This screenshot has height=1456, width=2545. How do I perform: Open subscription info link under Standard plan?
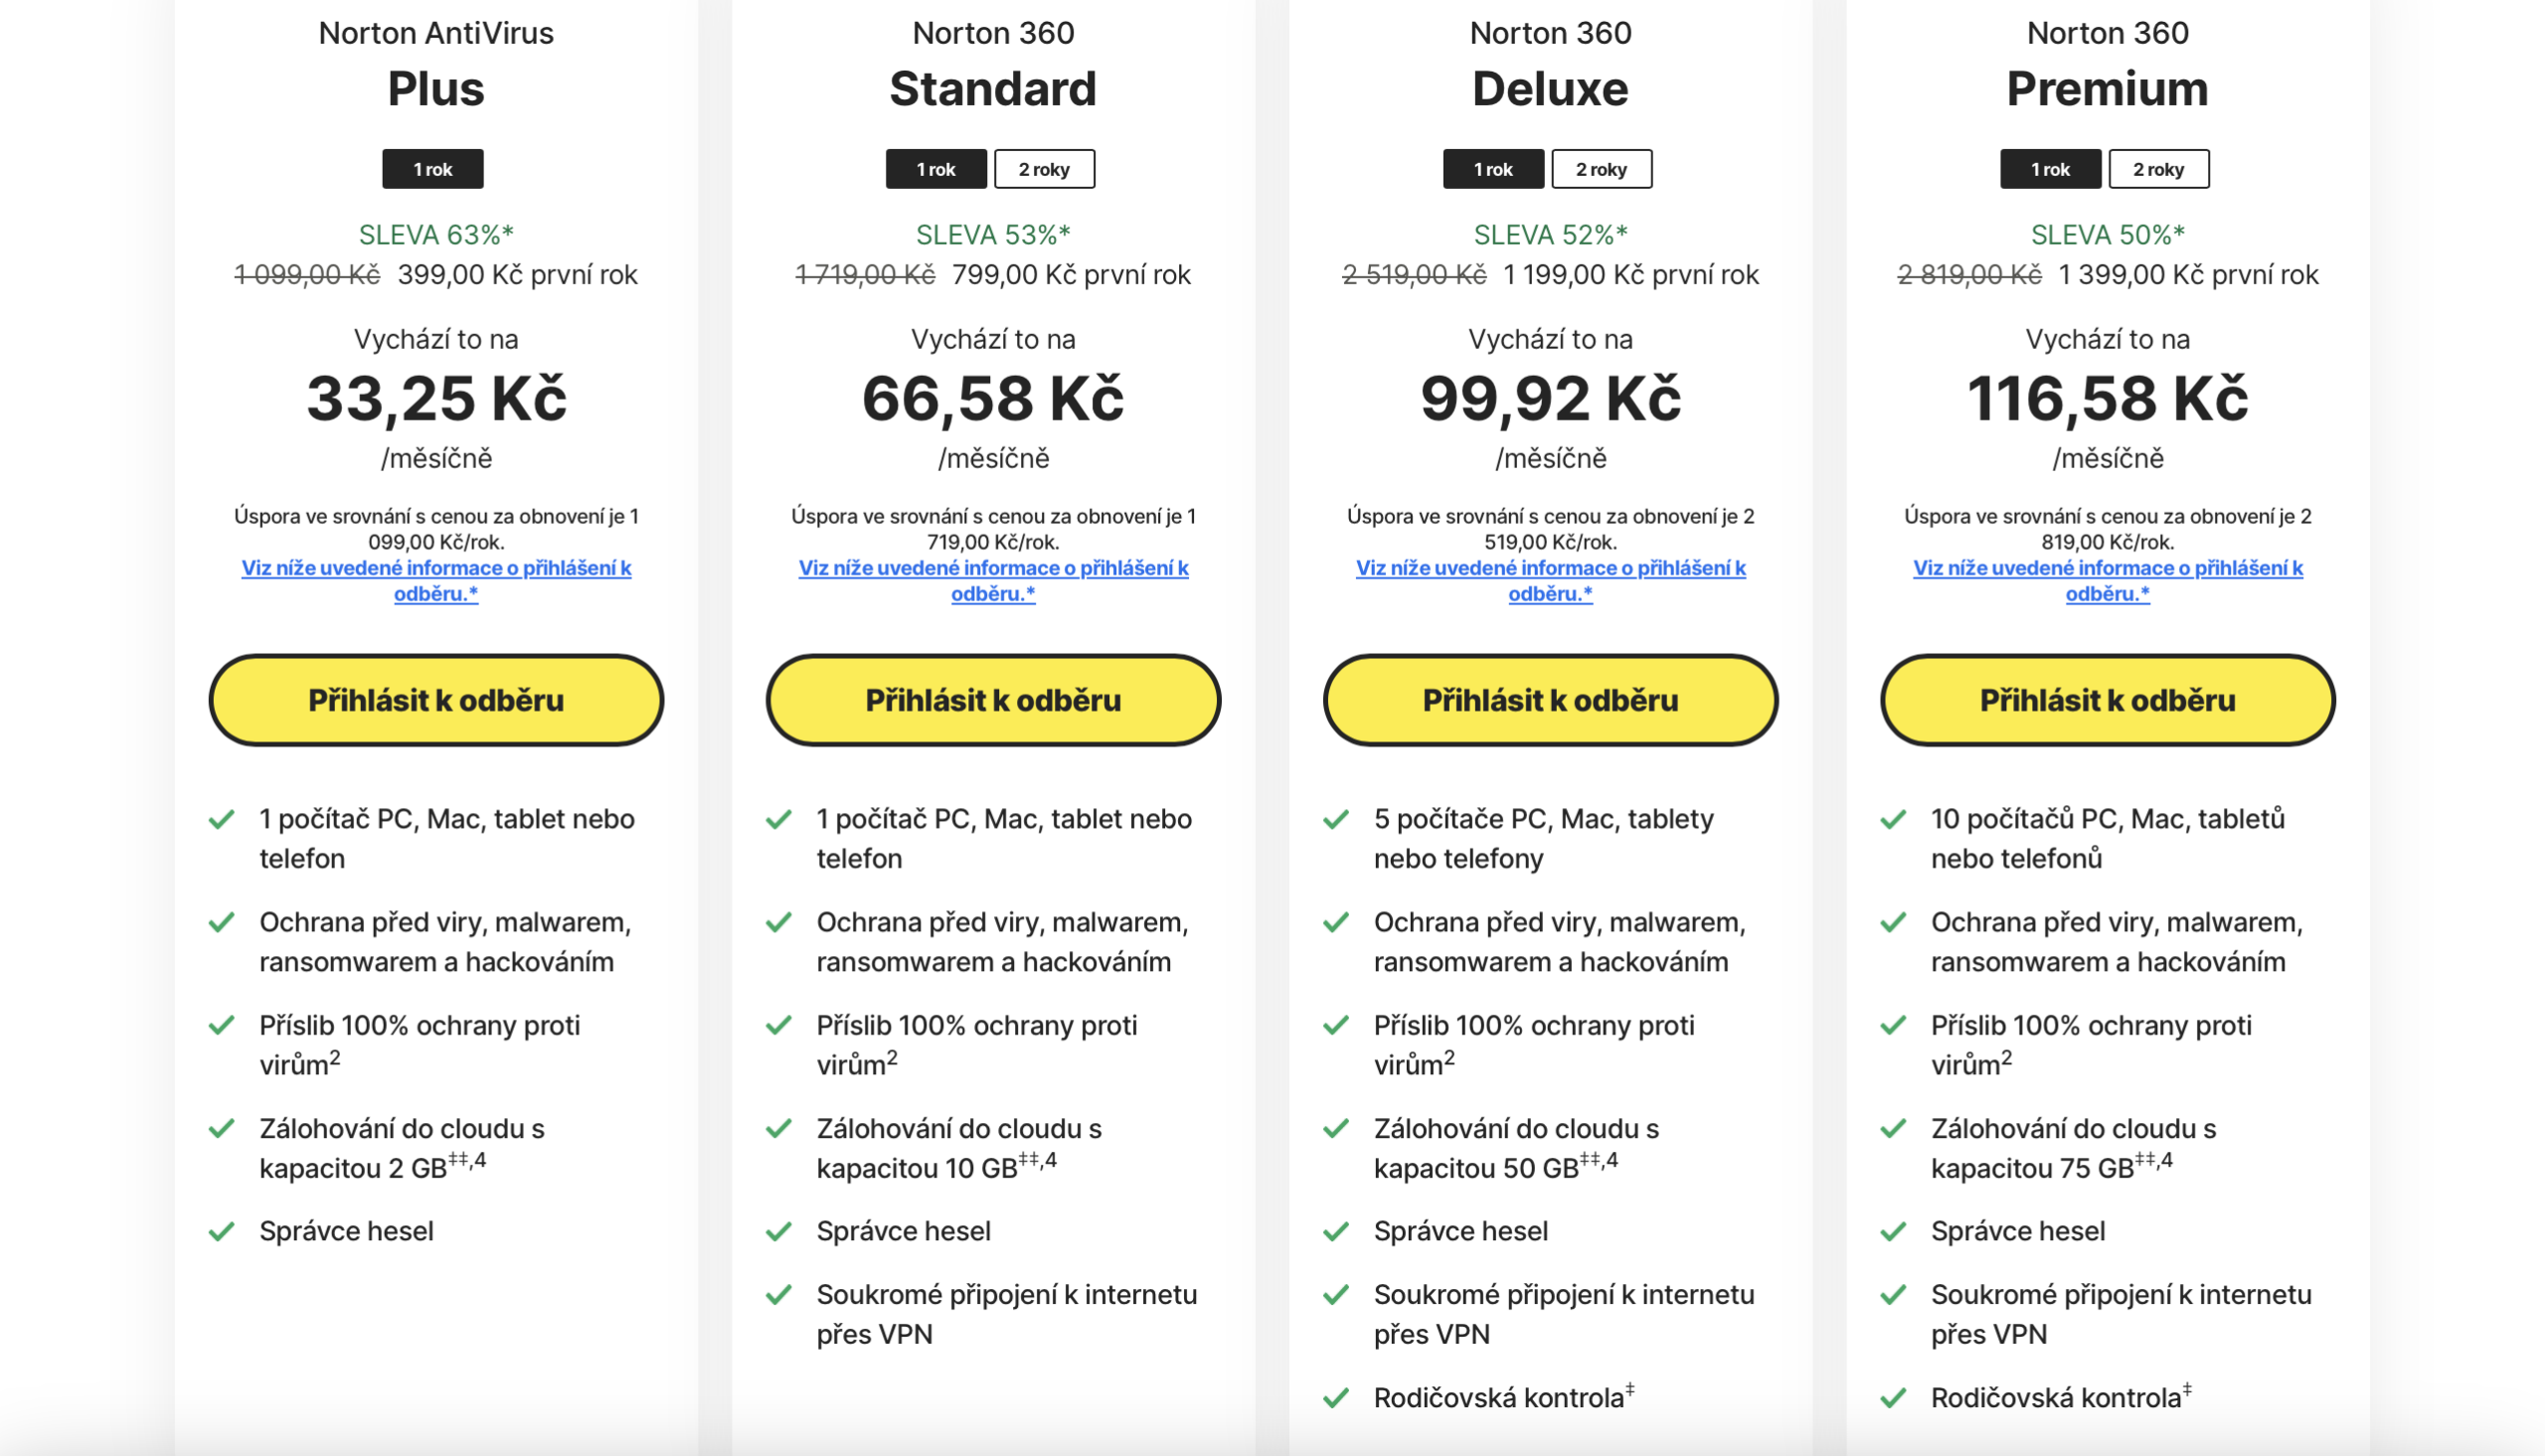[x=993, y=580]
